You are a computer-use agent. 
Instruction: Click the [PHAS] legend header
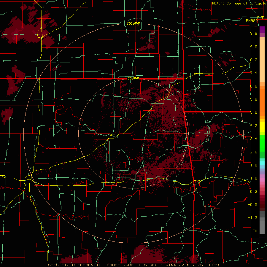(251, 20)
